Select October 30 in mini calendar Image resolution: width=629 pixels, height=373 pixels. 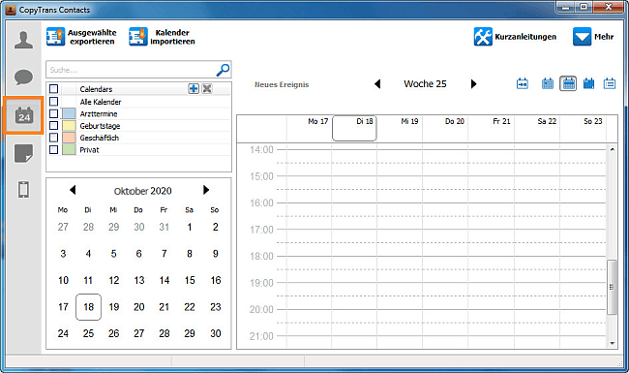(216, 333)
